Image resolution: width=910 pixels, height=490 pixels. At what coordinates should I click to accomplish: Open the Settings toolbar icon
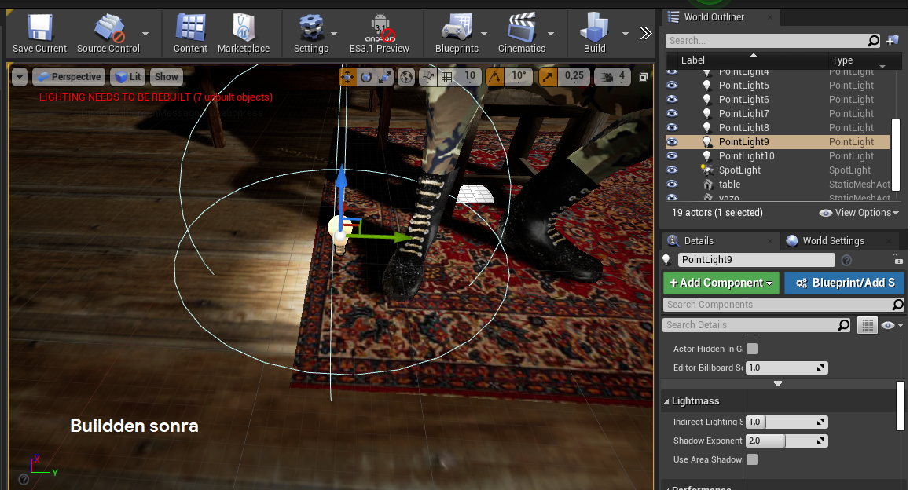pyautogui.click(x=311, y=34)
